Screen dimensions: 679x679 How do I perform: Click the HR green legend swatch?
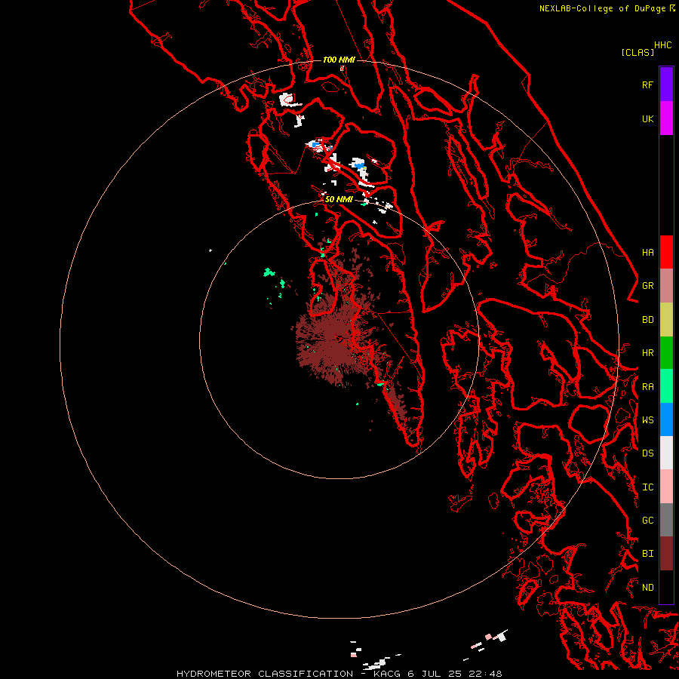[666, 353]
